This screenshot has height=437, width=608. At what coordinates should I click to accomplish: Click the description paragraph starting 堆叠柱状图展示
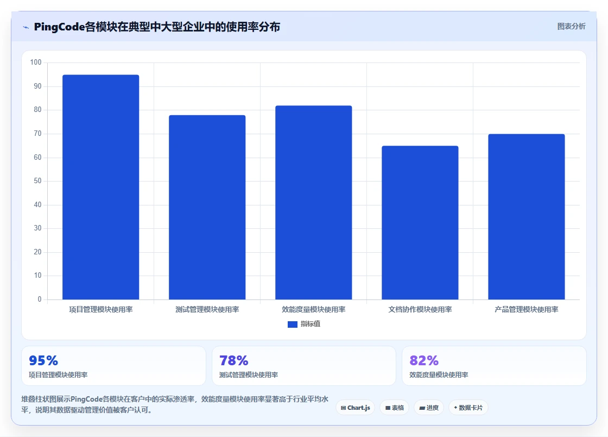(175, 404)
